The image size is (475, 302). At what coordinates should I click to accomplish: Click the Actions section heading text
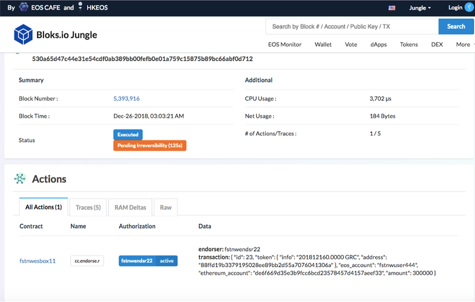(x=49, y=179)
